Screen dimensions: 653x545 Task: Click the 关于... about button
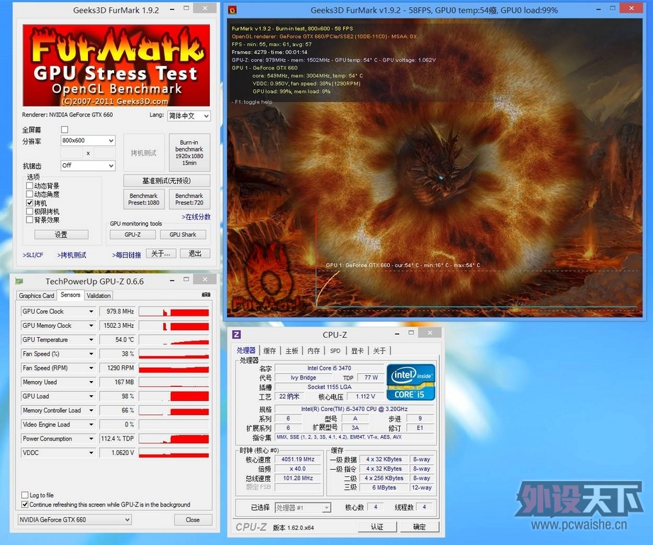pos(161,253)
